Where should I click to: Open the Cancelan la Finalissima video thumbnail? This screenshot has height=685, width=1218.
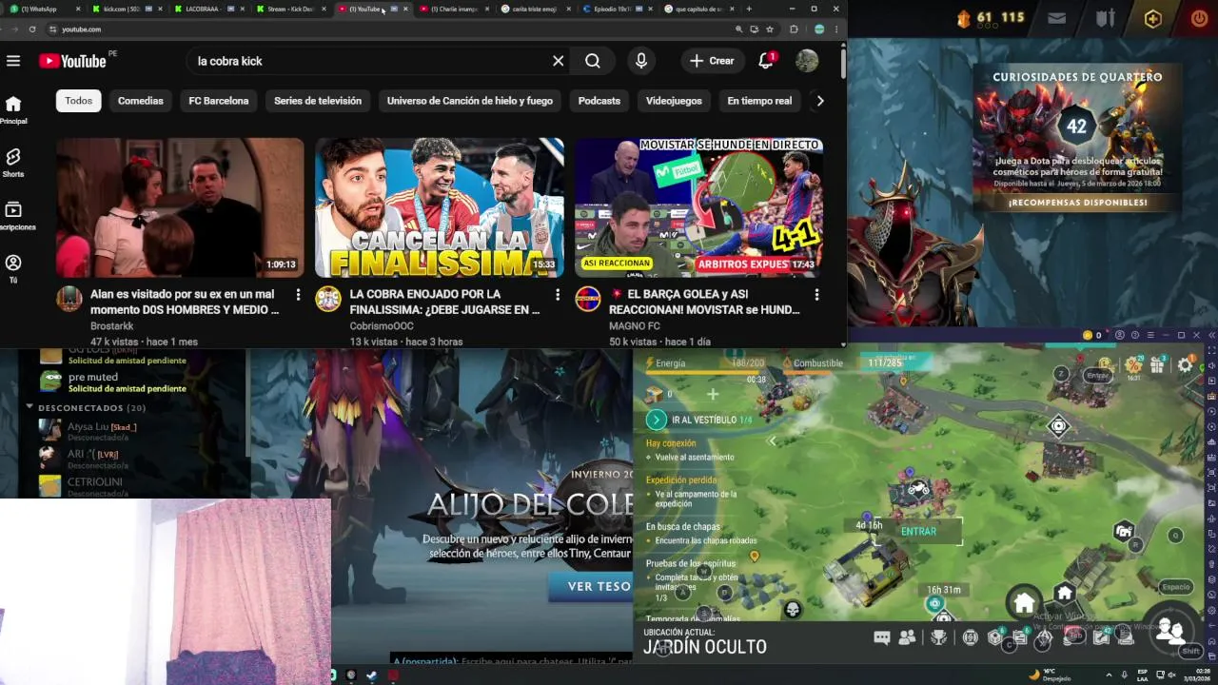pyautogui.click(x=440, y=207)
